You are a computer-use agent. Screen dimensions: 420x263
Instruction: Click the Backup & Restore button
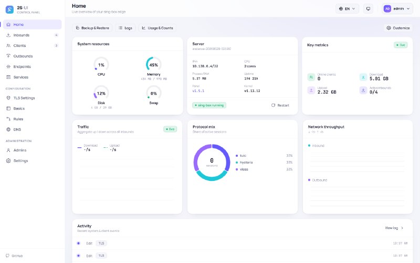point(92,28)
